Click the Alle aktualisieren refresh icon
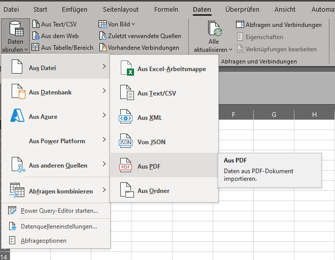The height and width of the screenshot is (260, 335). click(215, 28)
